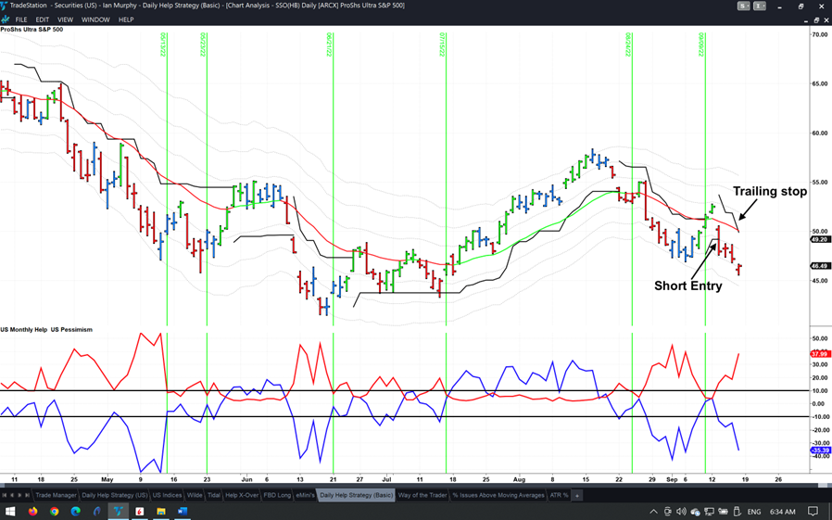The image size is (832, 520).
Task: Switch to the US Indices tab
Action: click(x=167, y=496)
